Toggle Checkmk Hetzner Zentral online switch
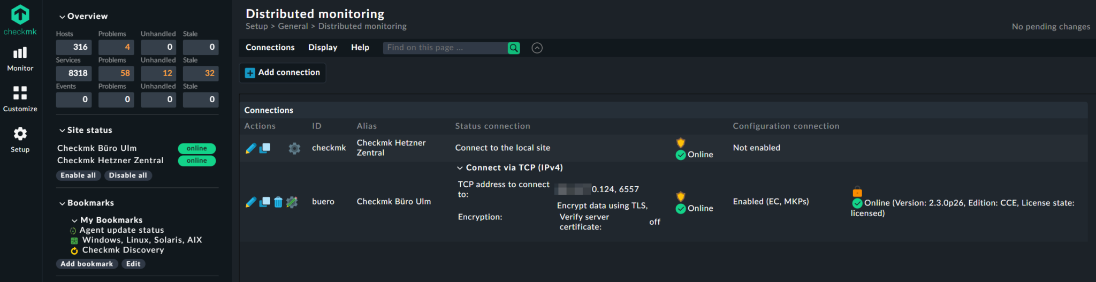Image resolution: width=1096 pixels, height=282 pixels. 197,161
